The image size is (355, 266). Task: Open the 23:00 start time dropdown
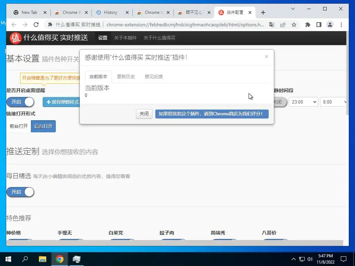click(x=303, y=102)
